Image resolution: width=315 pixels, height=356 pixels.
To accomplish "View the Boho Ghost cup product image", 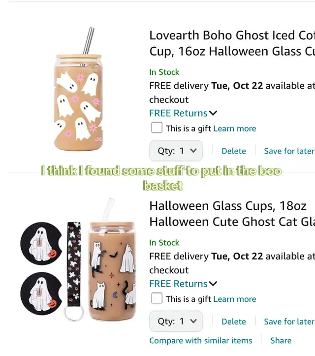I will point(79,89).
